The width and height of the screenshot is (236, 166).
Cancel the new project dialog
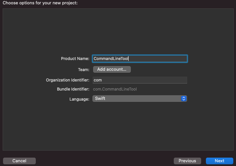click(19, 161)
